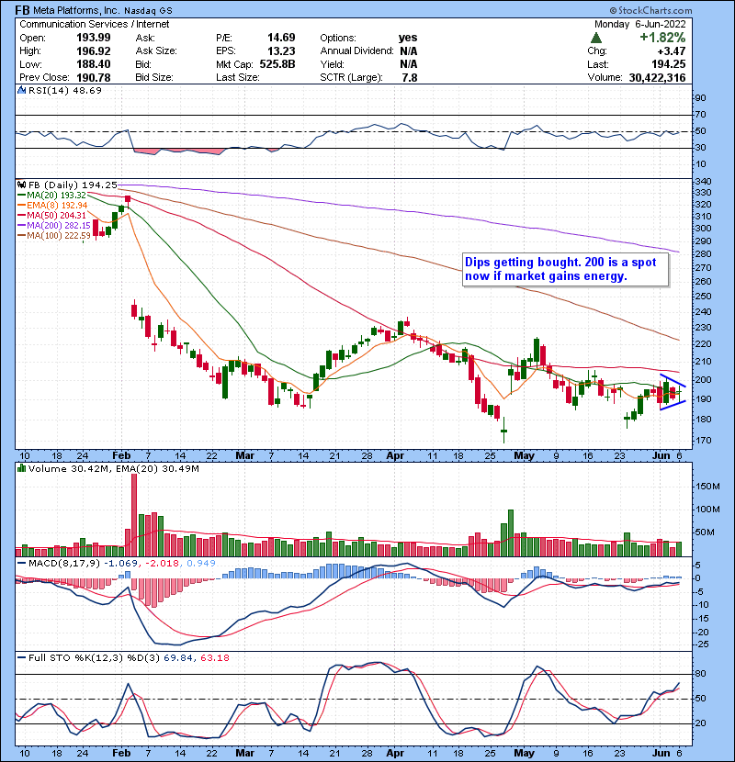Click the Communication Services / Internet sector
735x762 pixels.
(95, 24)
